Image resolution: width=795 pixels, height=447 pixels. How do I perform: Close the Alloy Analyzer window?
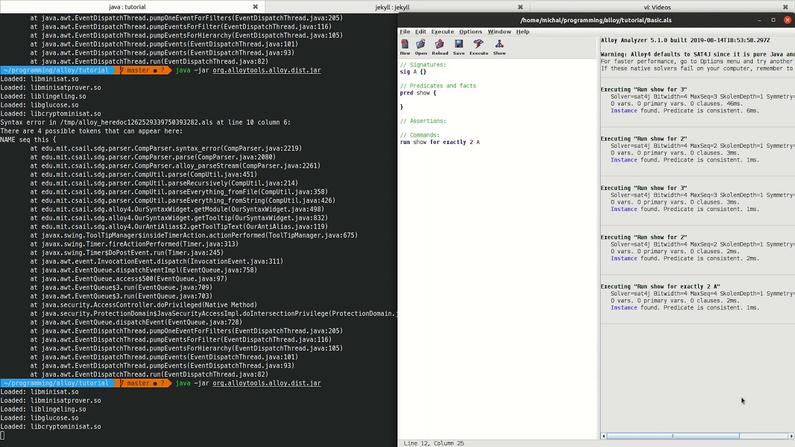787,20
